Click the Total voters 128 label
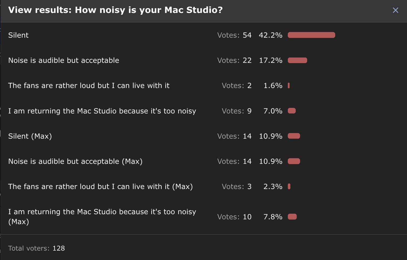The image size is (407, 260). pyautogui.click(x=36, y=248)
